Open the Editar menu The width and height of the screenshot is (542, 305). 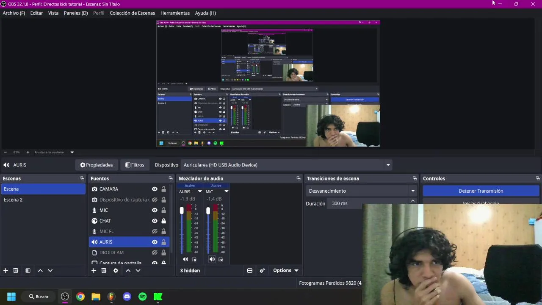36,13
